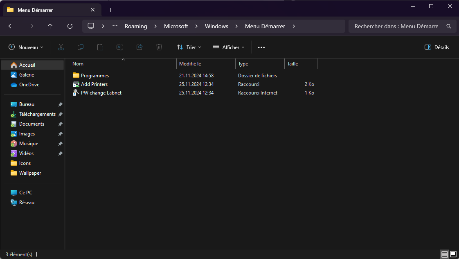
Task: Open a new tab with plus button
Action: [110, 10]
